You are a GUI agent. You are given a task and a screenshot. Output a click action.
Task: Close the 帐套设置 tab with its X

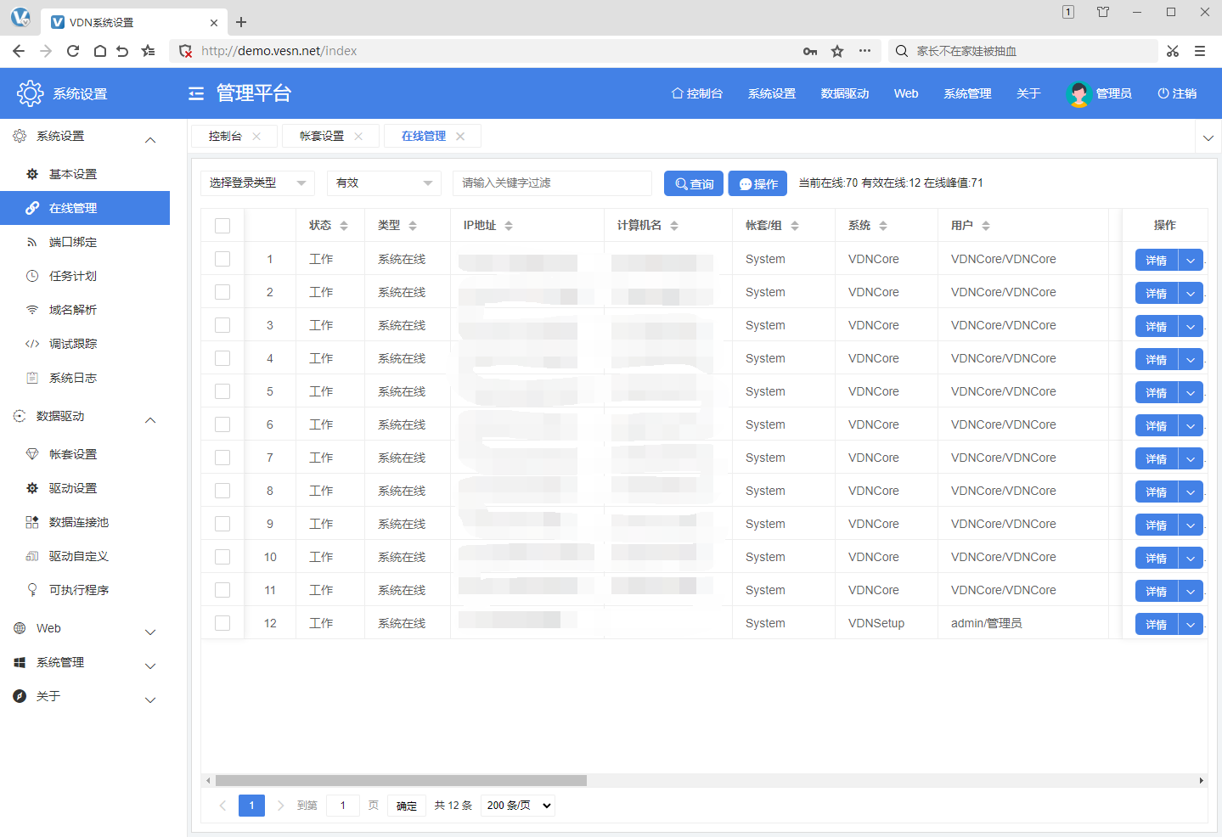coord(358,136)
